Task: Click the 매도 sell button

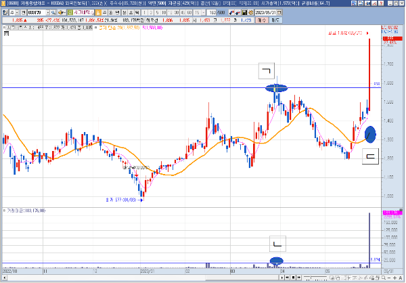Action: tap(275, 20)
